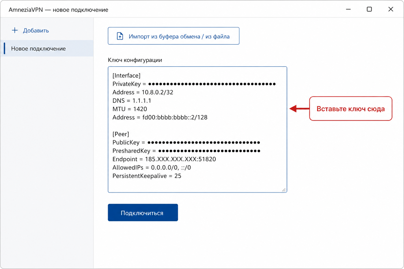Click the PrivateKey line

pyautogui.click(x=194, y=84)
